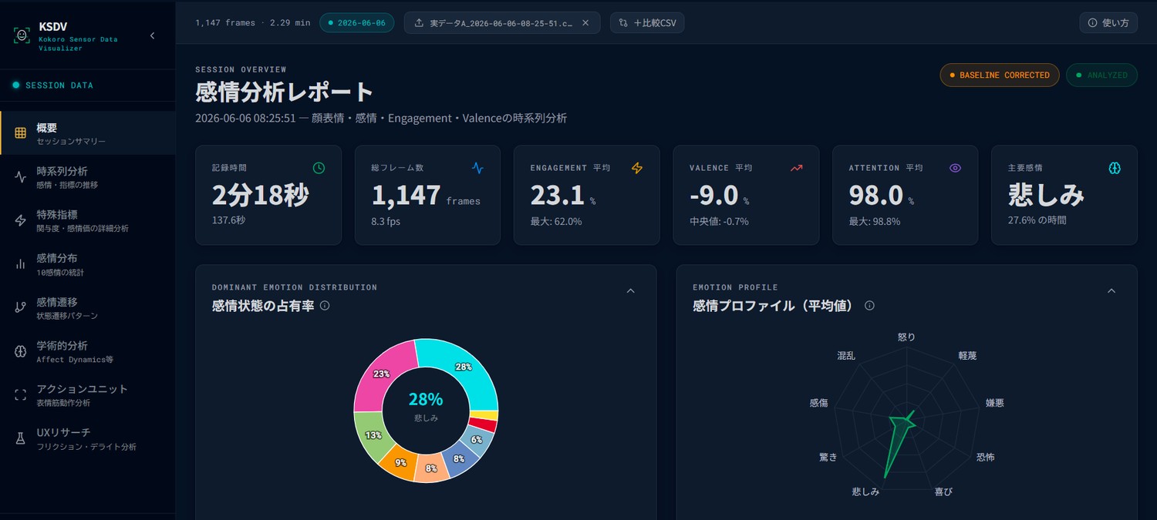Remove the loaded 実データA CSV file
The height and width of the screenshot is (520, 1157).
[585, 22]
